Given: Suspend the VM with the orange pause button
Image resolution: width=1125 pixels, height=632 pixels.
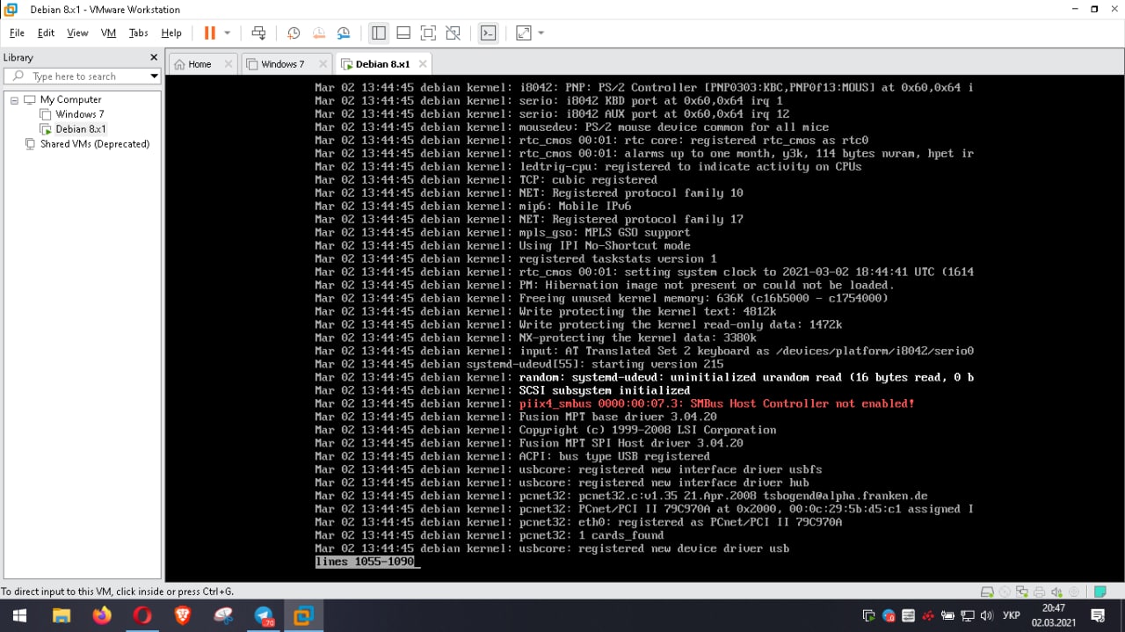Looking at the screenshot, I should pos(210,33).
